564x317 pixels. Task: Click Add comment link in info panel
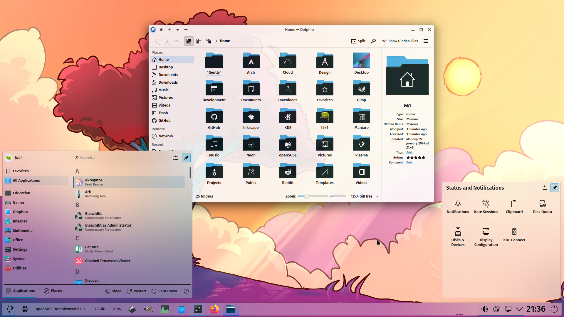(410, 163)
